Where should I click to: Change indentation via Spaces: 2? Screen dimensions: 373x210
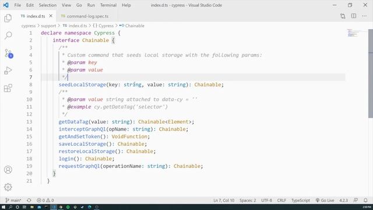pyautogui.click(x=248, y=200)
